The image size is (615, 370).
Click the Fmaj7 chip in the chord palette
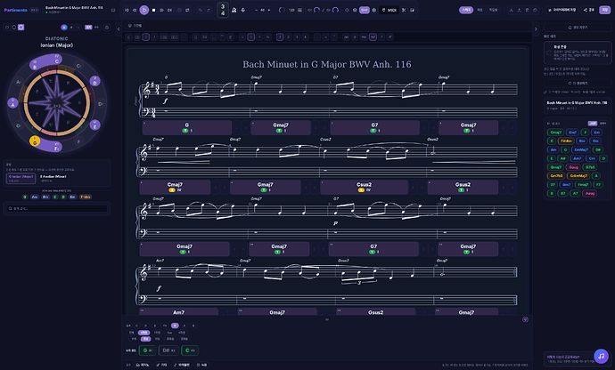coord(583,184)
